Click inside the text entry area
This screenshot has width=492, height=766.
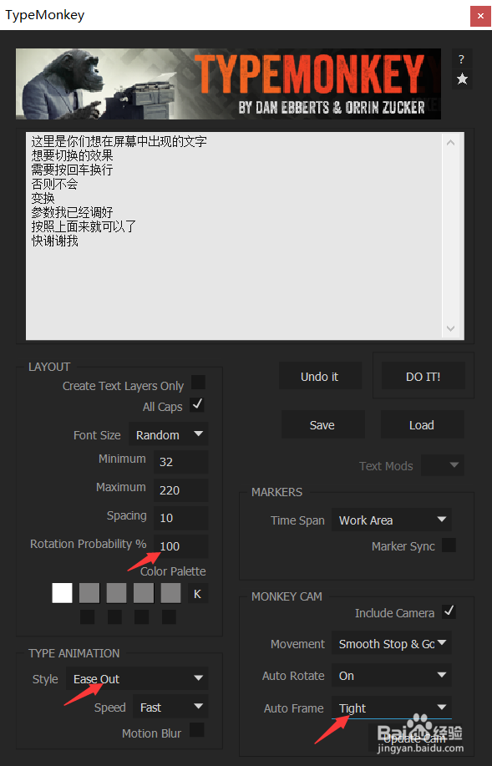coord(234,236)
